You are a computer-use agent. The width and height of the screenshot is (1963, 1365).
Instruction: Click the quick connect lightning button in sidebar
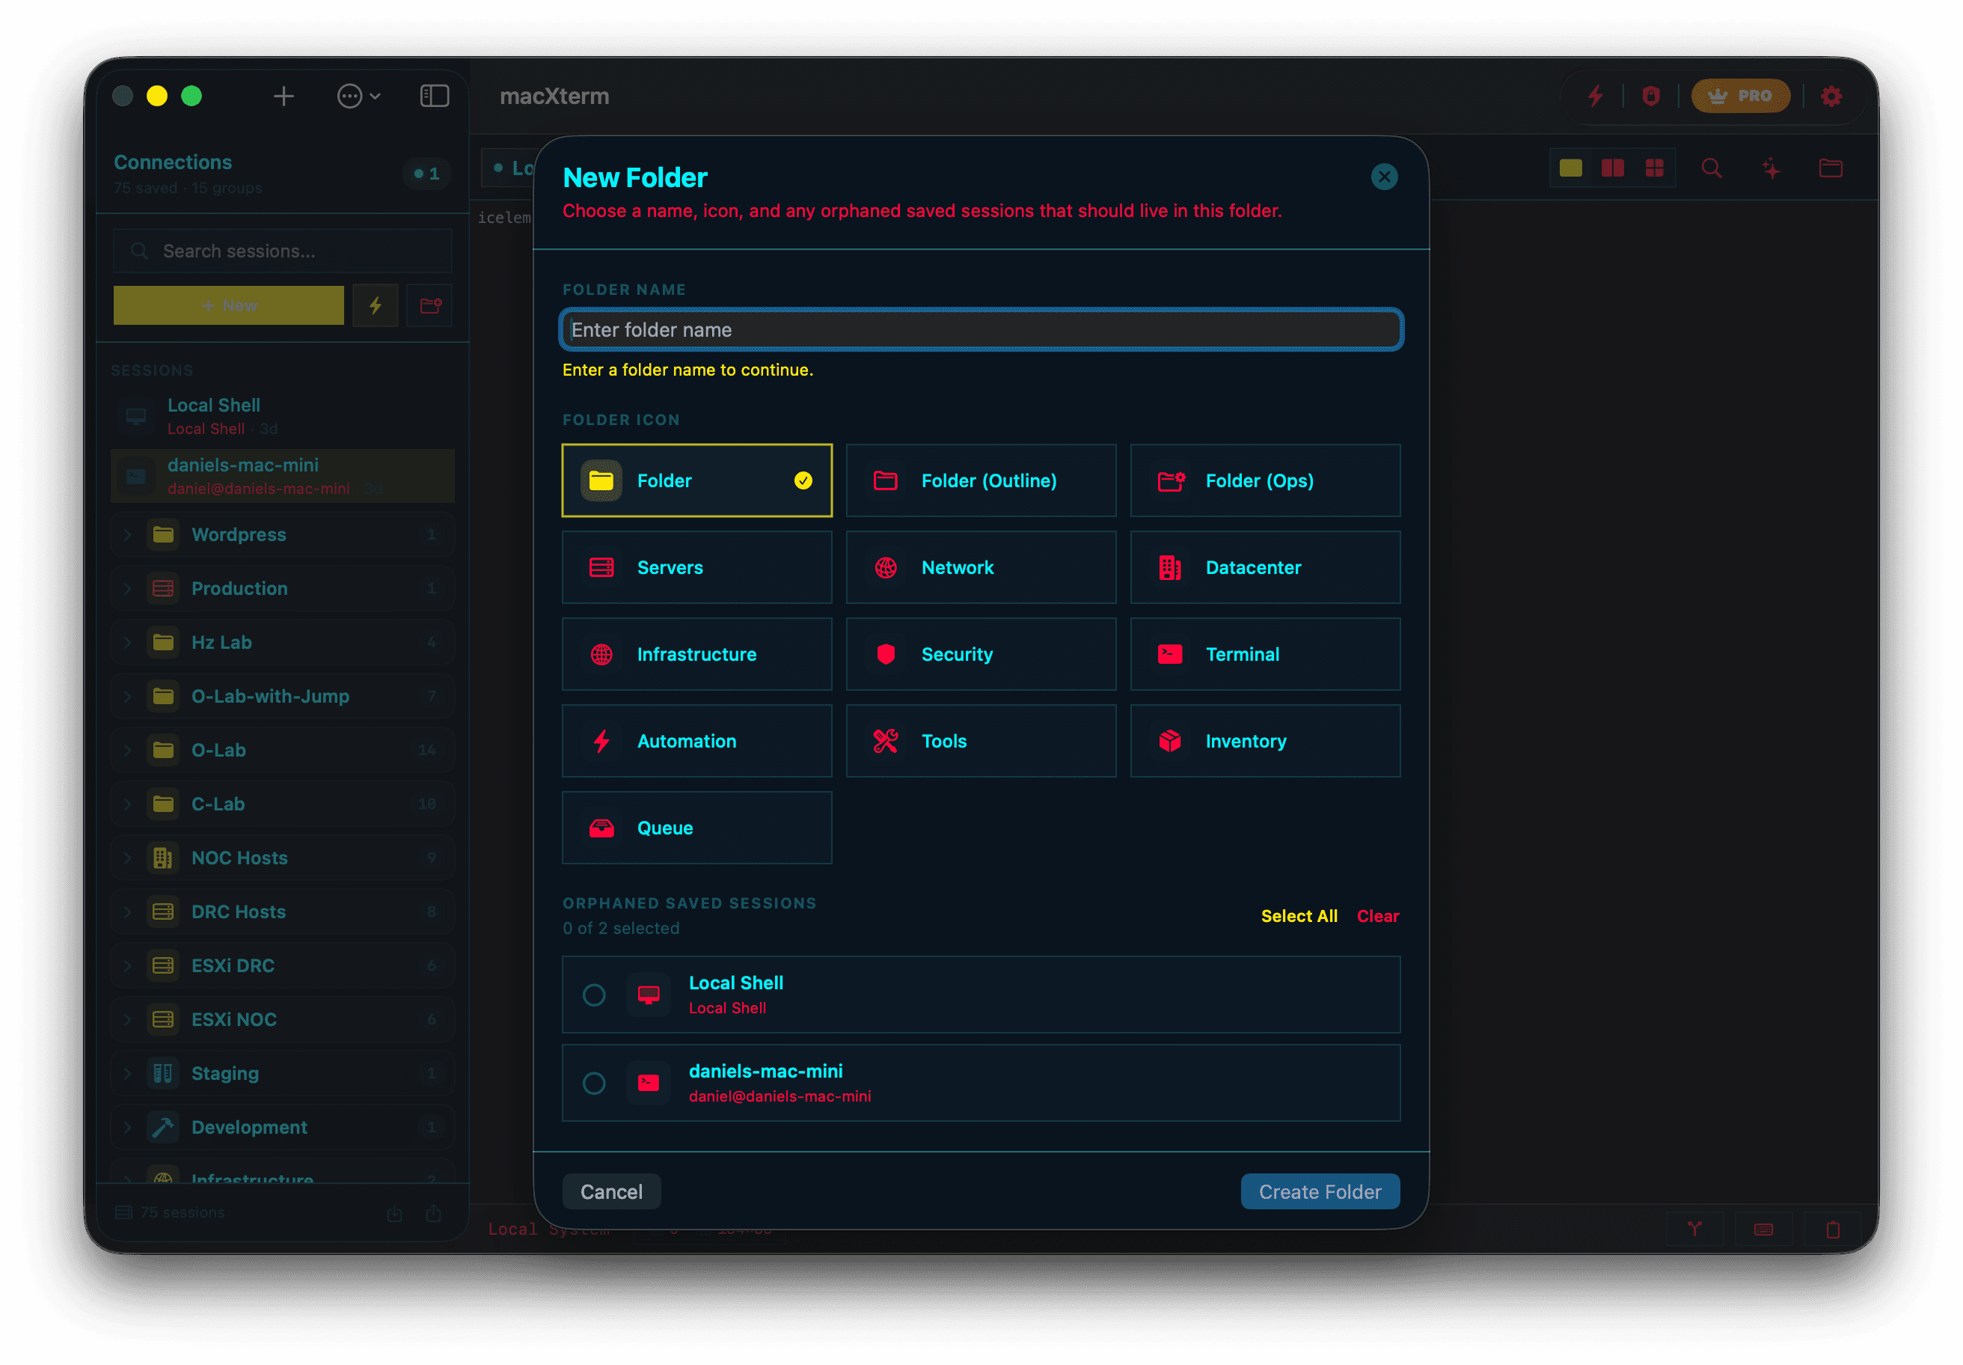pyautogui.click(x=376, y=305)
